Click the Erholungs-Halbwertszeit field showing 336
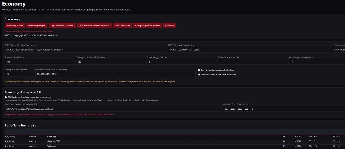Image resolution: width=345 pixels, height=149 pixels. 111,62
